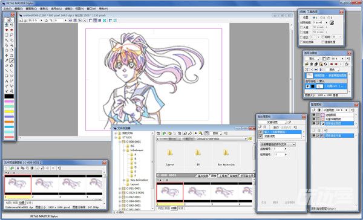The image size is (363, 220).
Task: Collapse the C-008-0001 folder in tree
Action: (120, 142)
